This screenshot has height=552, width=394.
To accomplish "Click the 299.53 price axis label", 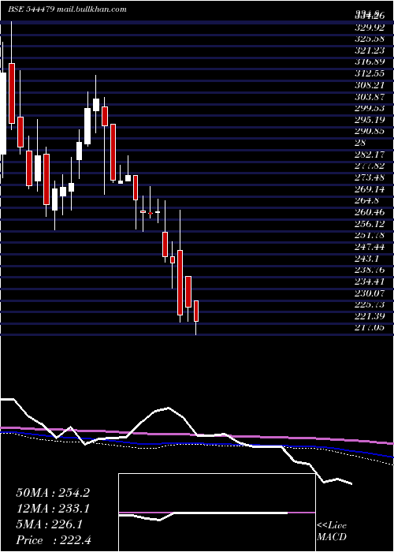I will [369, 108].
